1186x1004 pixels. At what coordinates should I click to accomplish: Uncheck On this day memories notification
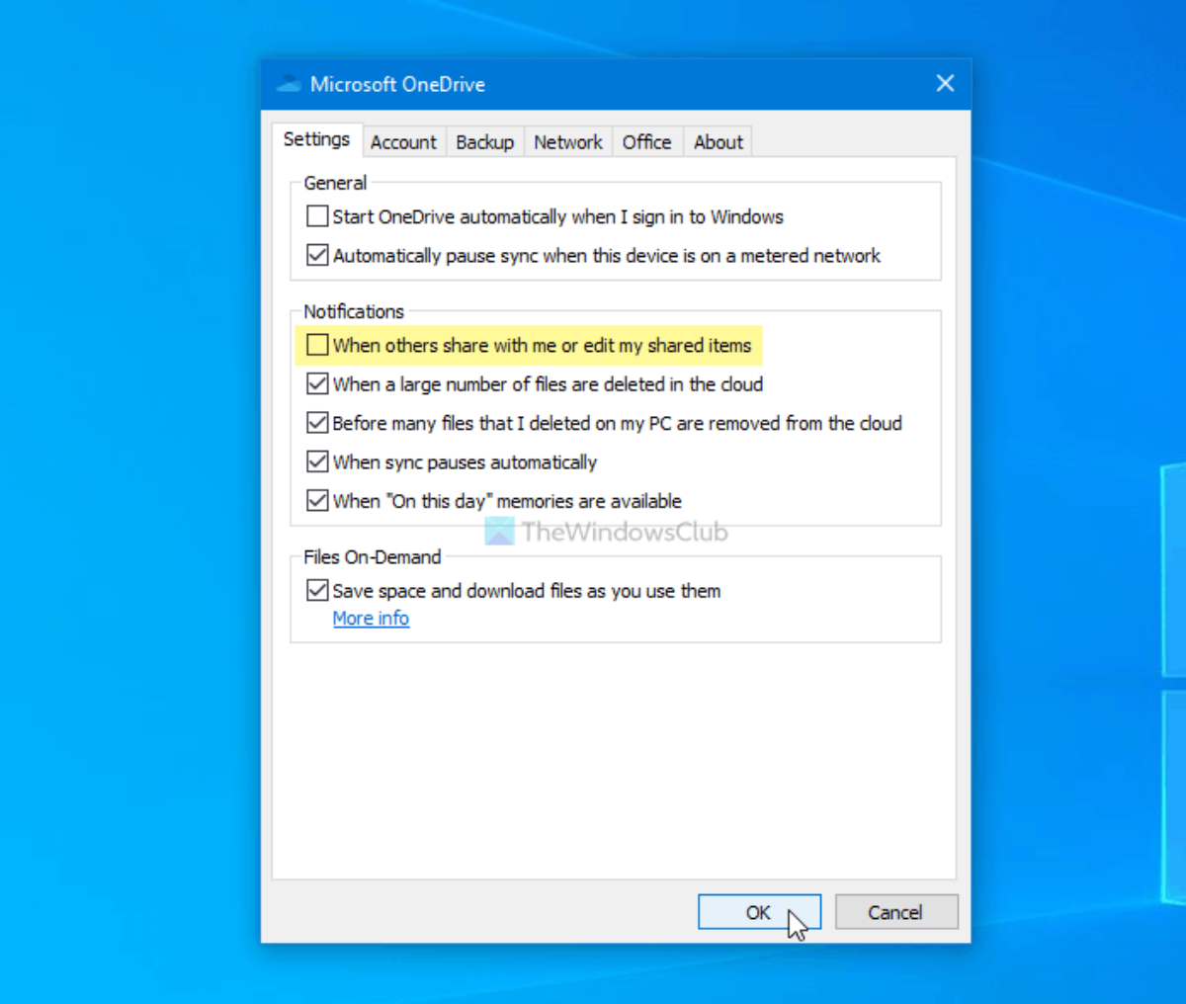click(x=317, y=500)
